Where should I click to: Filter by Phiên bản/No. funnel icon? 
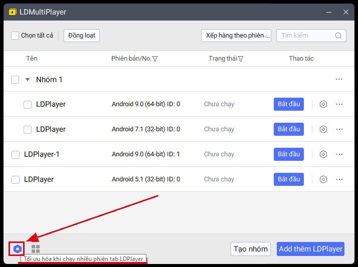pyautogui.click(x=155, y=59)
